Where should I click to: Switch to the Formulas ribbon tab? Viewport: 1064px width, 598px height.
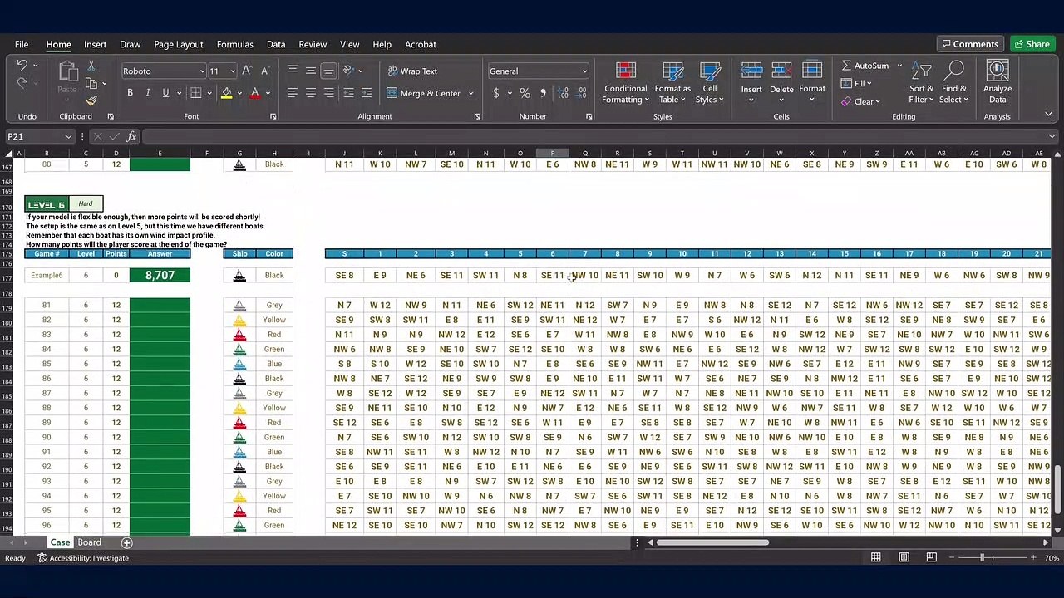coord(235,44)
